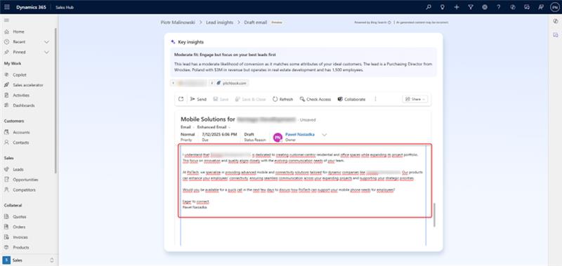Click the sidebar vertical scrollbar
The image size is (562, 266).
coord(55,100)
